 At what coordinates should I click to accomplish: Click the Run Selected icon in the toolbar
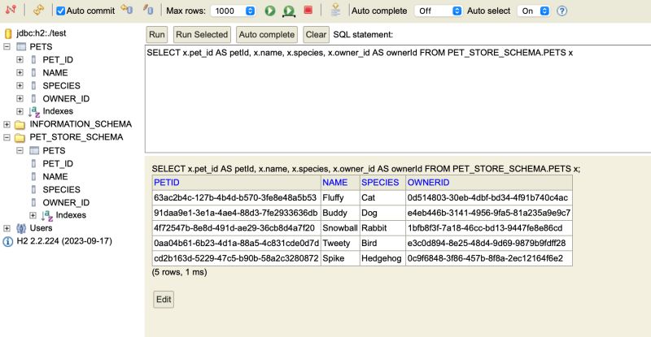(289, 11)
